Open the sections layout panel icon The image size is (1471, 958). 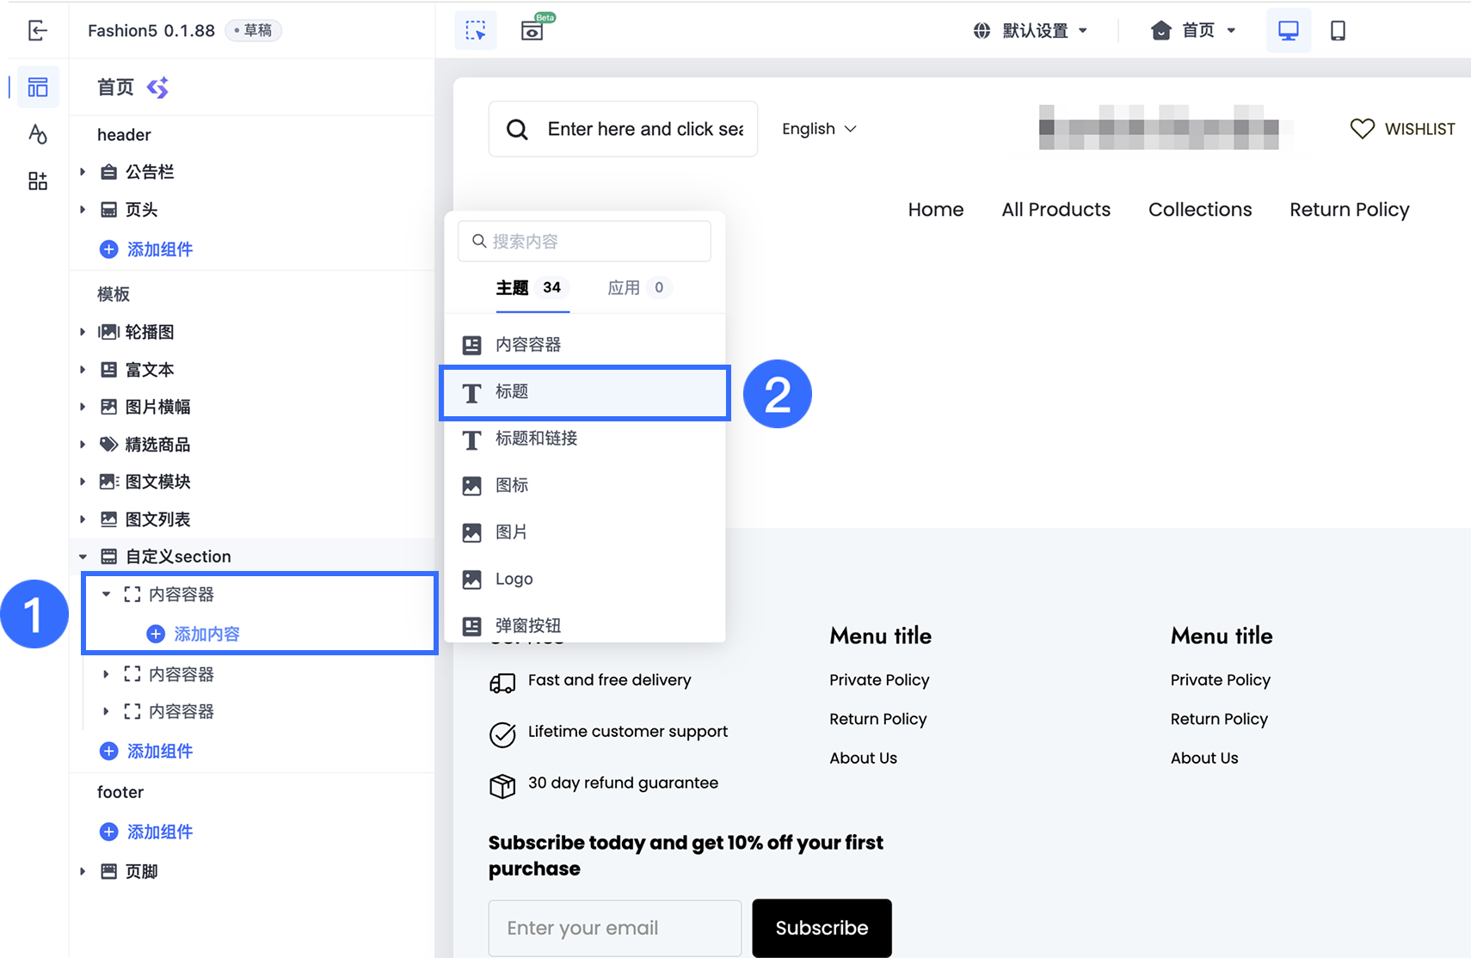(x=38, y=87)
